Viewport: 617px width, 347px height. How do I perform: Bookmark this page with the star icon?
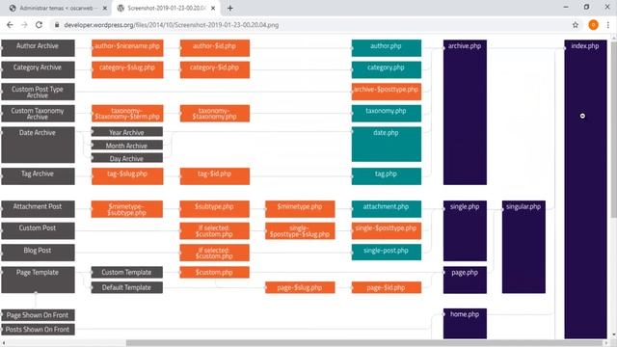(x=576, y=25)
